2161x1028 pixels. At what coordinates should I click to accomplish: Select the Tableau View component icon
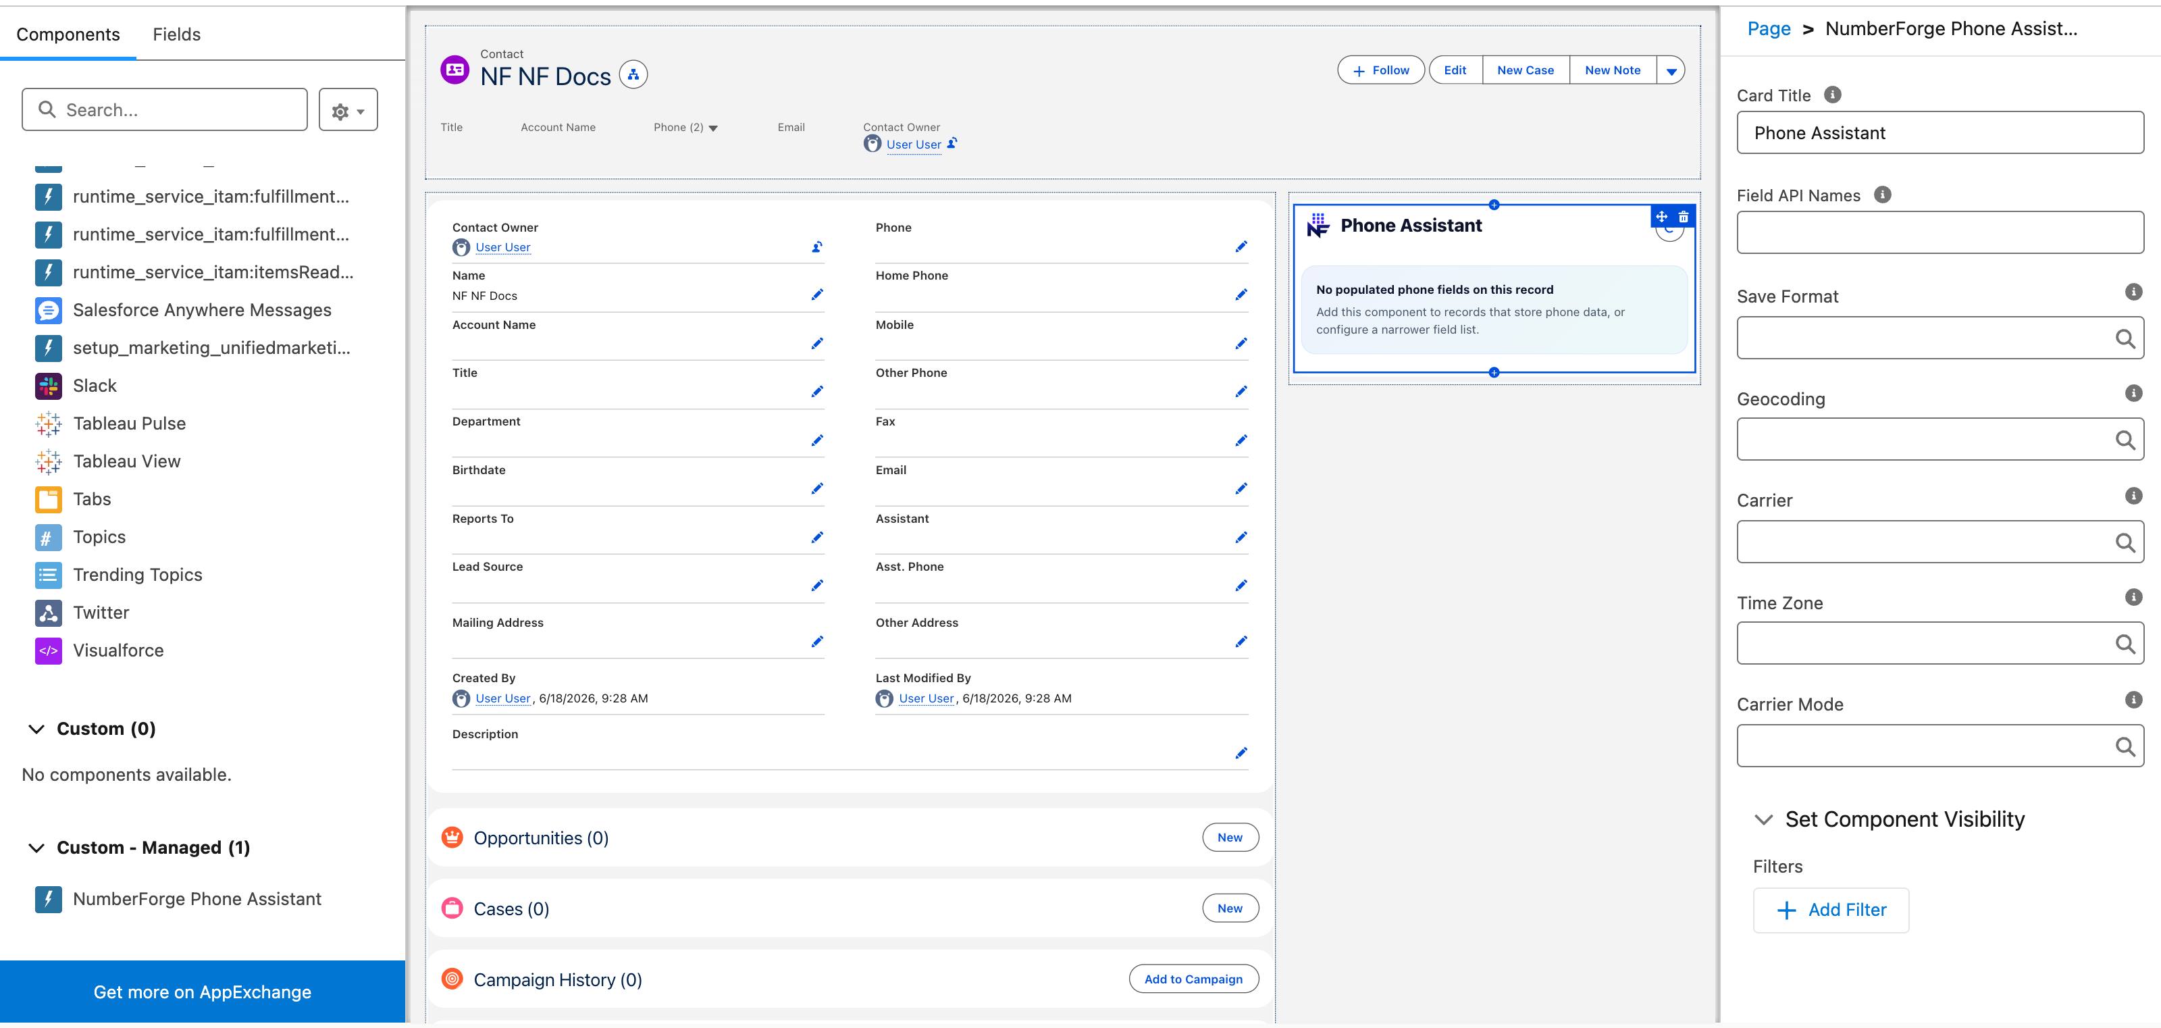48,461
